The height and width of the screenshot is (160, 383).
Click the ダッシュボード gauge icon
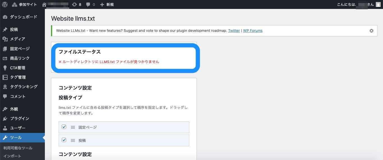pos(5,17)
